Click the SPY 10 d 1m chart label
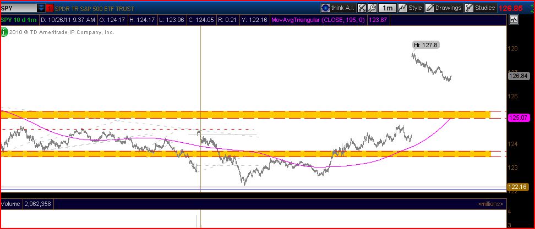The width and height of the screenshot is (535, 229). [19, 20]
